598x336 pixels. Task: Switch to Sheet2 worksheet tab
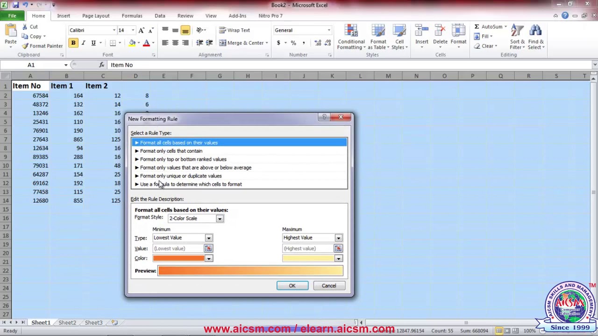coord(67,322)
